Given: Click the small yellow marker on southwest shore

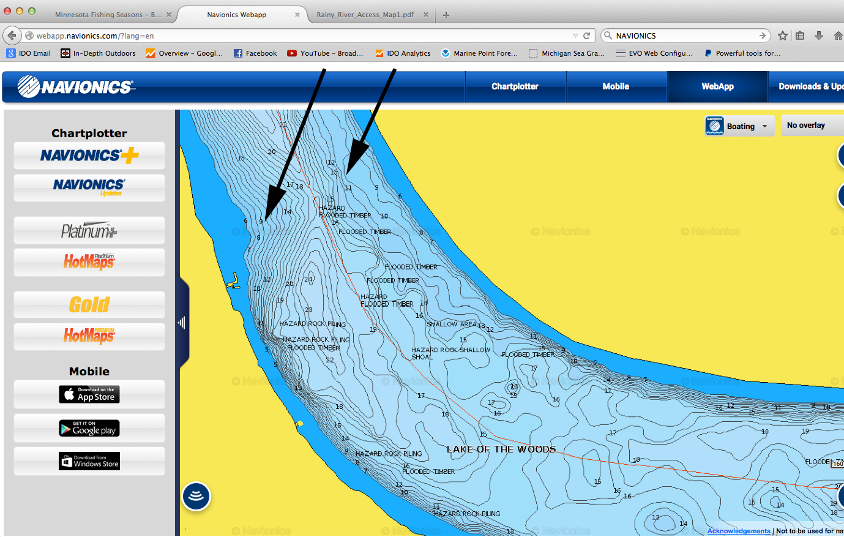Looking at the screenshot, I should pyautogui.click(x=299, y=424).
